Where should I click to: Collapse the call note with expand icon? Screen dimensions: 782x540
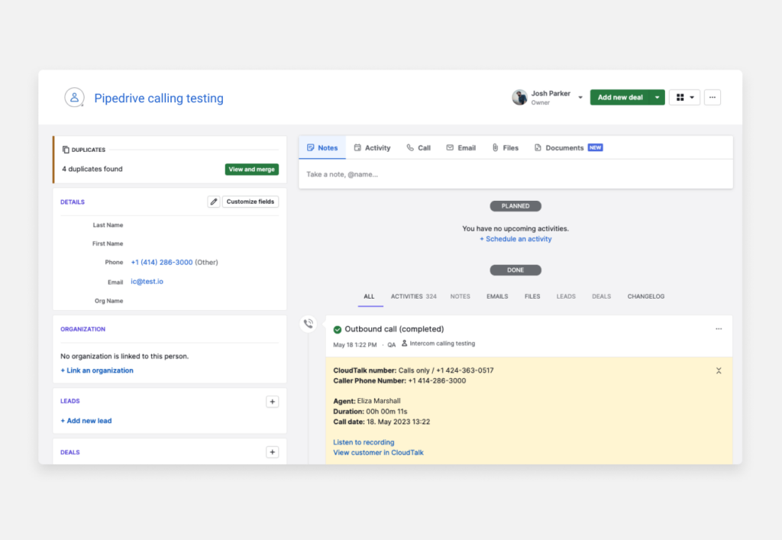coord(719,370)
